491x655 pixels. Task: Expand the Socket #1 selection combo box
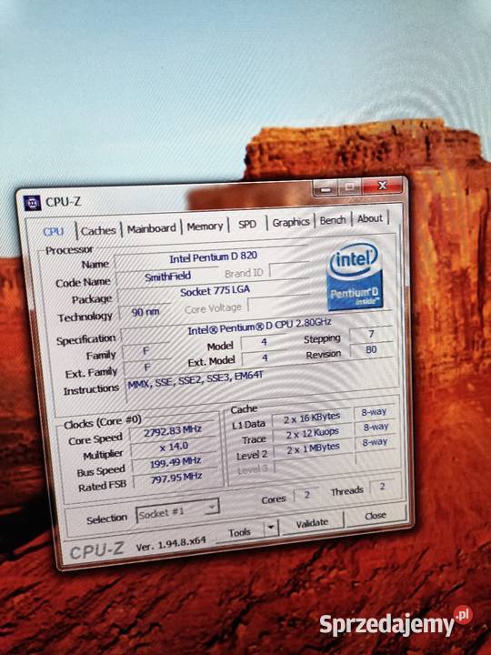[177, 511]
